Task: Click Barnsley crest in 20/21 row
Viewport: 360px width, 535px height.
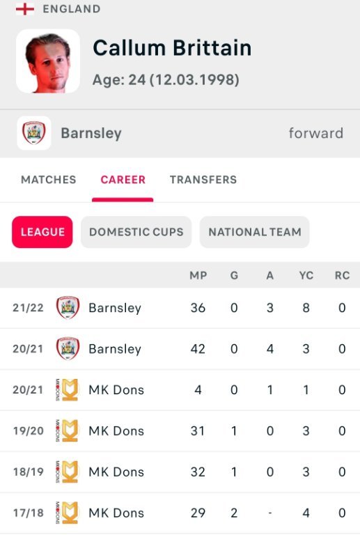Action: 68,349
